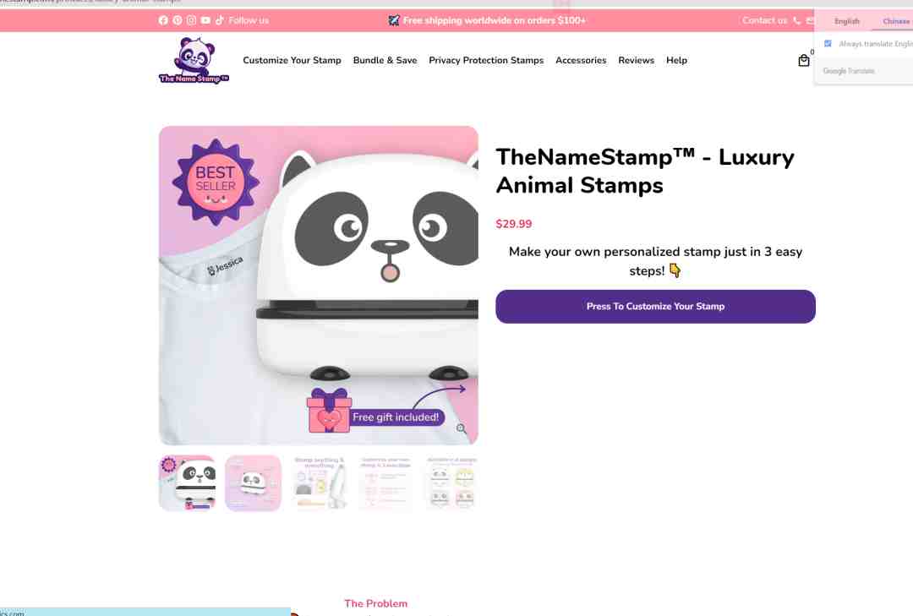Switch to the Chinese translate tab
The width and height of the screenshot is (913, 616).
(x=895, y=21)
